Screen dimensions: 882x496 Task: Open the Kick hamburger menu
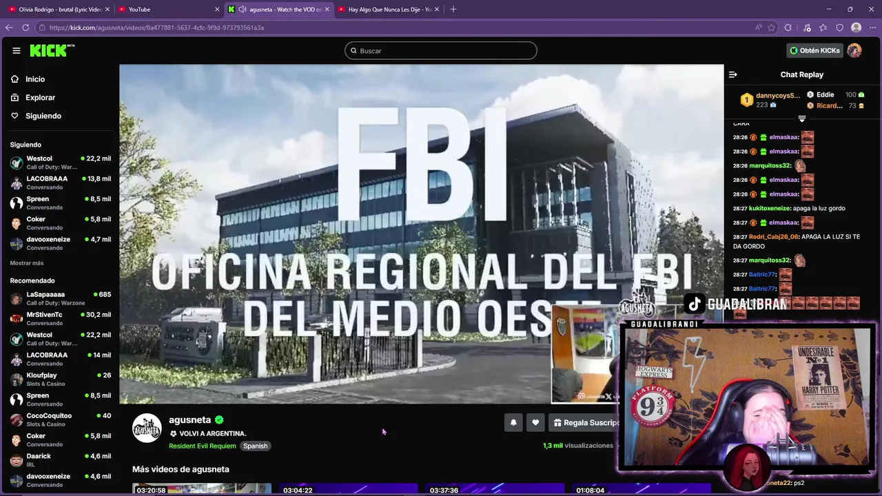click(17, 50)
